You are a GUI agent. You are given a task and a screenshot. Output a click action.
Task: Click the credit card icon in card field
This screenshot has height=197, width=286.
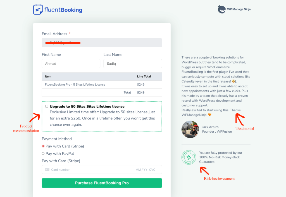coord(47,170)
